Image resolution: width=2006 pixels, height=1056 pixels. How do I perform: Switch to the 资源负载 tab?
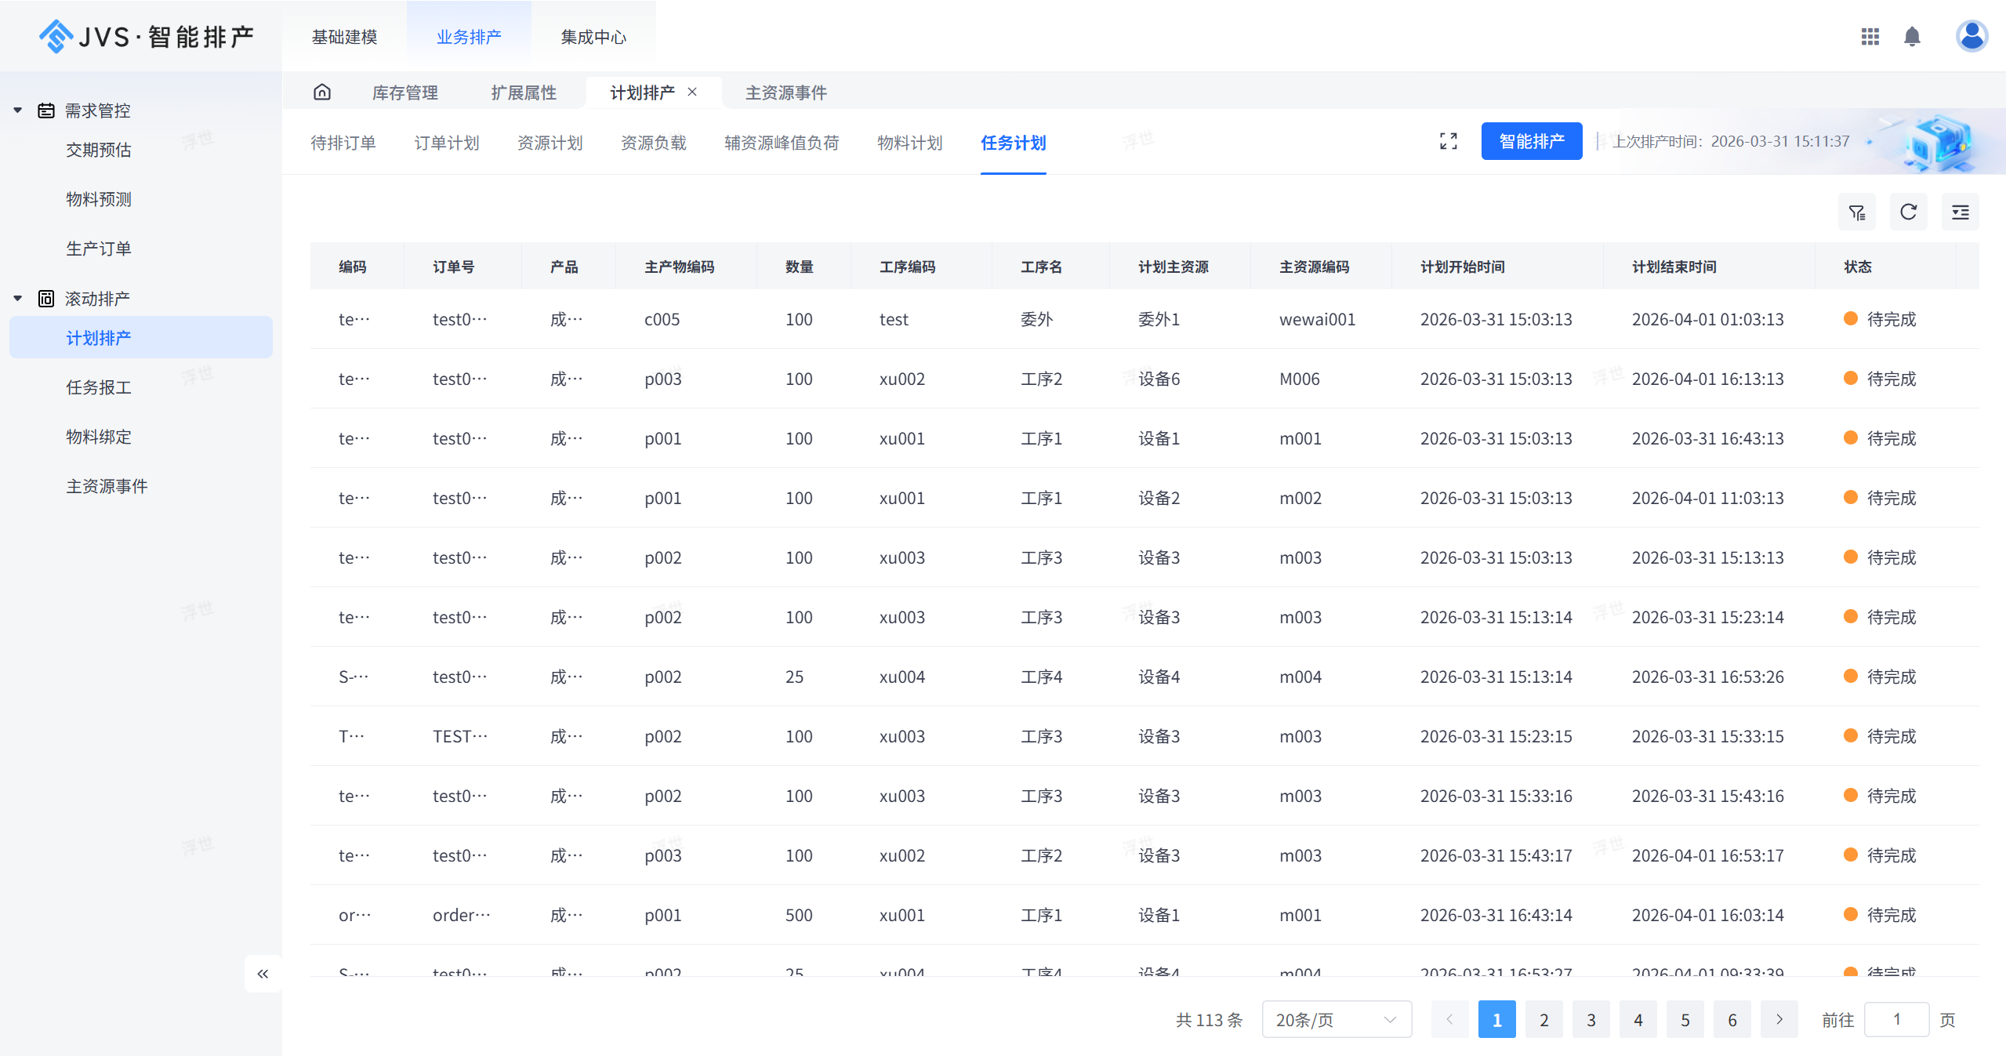(653, 143)
